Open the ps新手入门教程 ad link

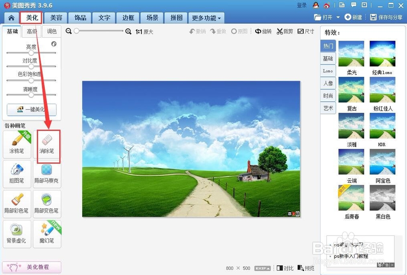(351, 256)
